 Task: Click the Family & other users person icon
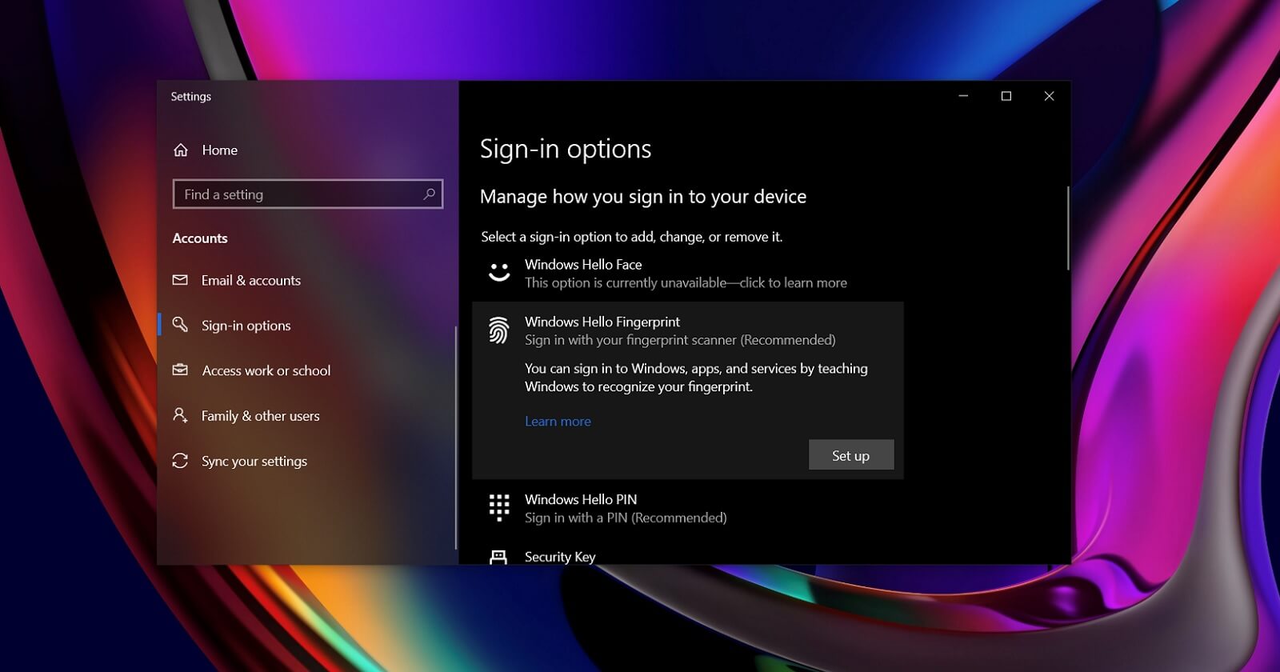(x=181, y=415)
